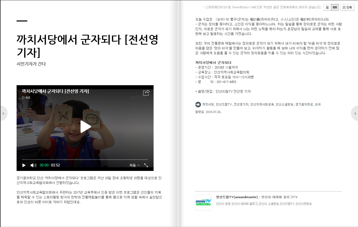Click the 운영기간 : 2019년 11월까지 line
Image resolution: width=358 pixels, height=227 pixels.
pos(216,68)
